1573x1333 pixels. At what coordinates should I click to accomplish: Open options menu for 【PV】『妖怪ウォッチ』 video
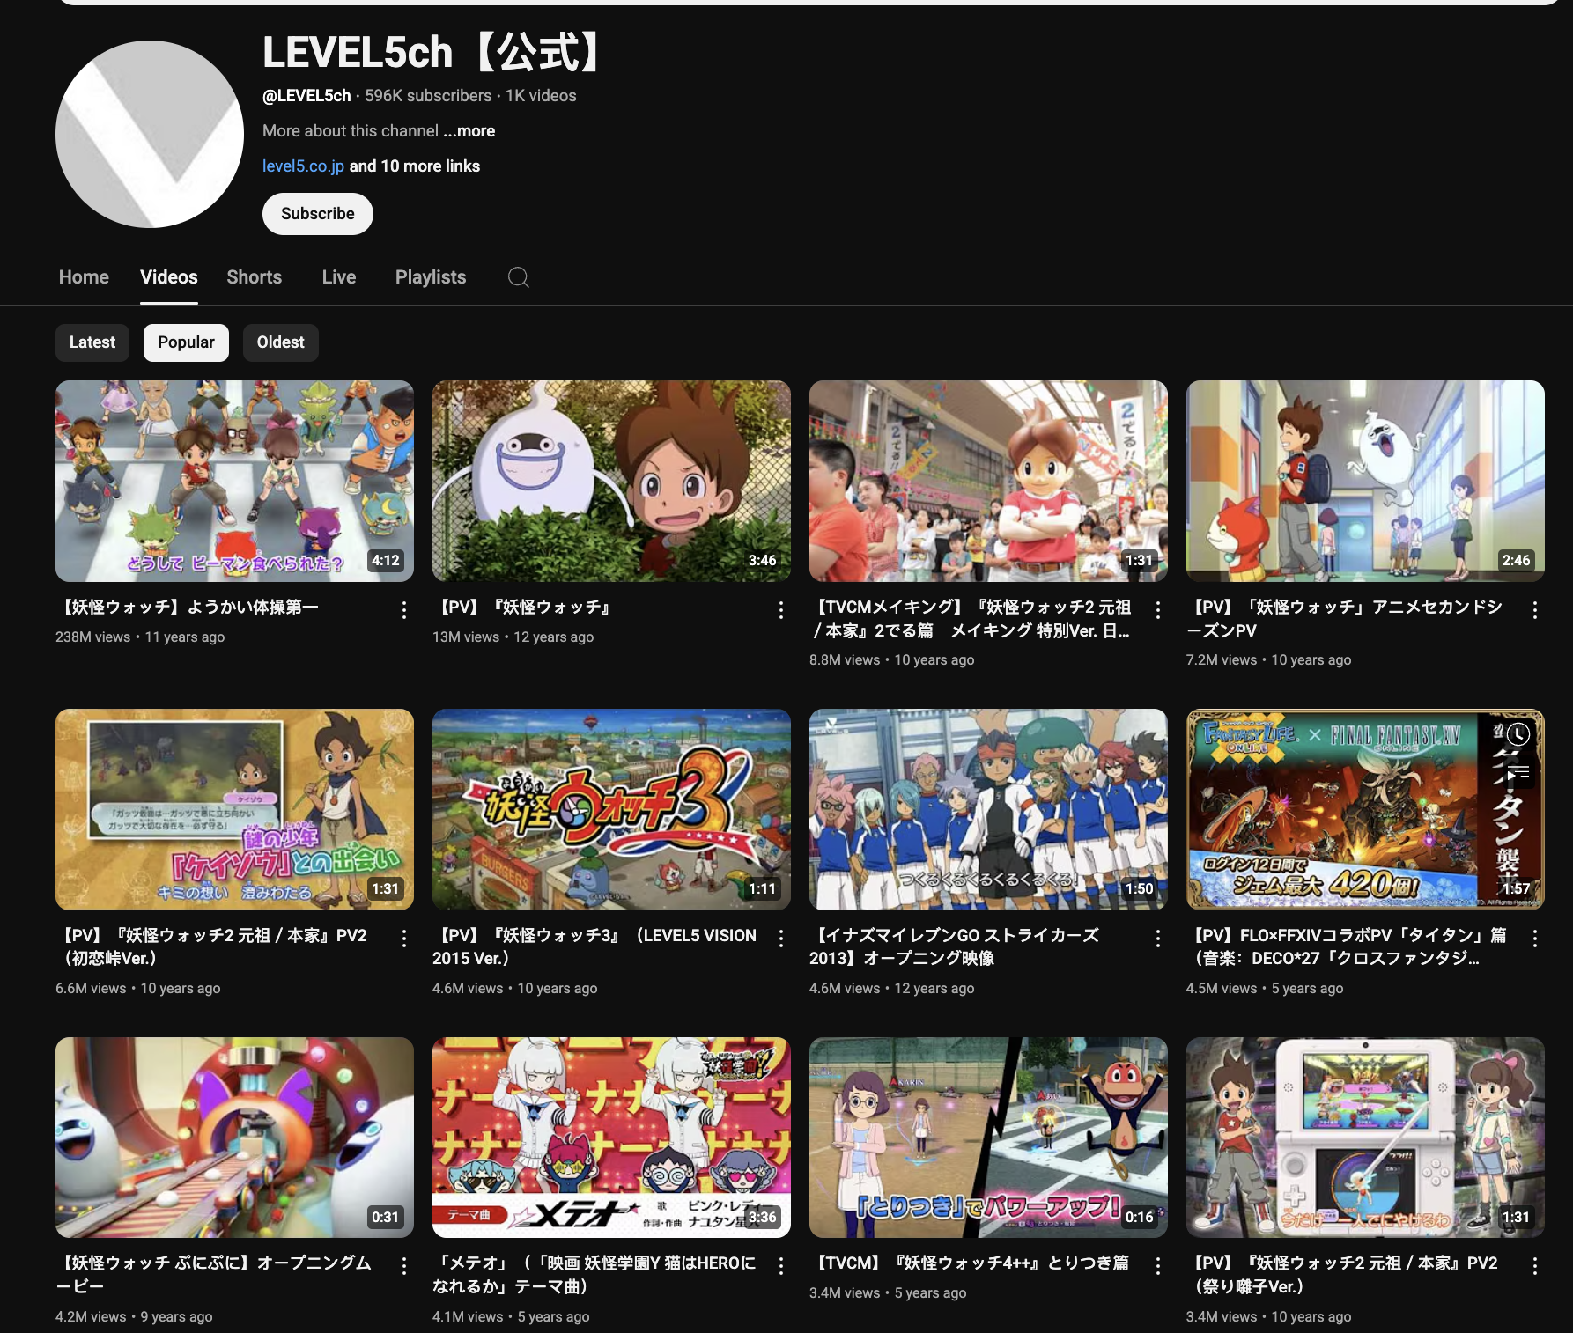pyautogui.click(x=781, y=609)
